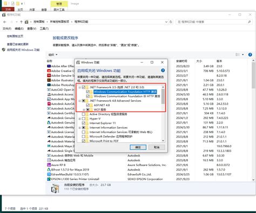Open help in Windows 功能 dialog
Screen dimensions: 256x213
(163, 71)
